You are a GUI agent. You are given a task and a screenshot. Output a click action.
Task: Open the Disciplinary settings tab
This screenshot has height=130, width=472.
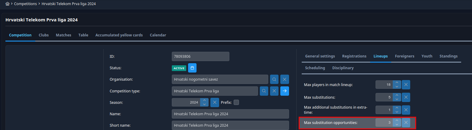pos(343,68)
